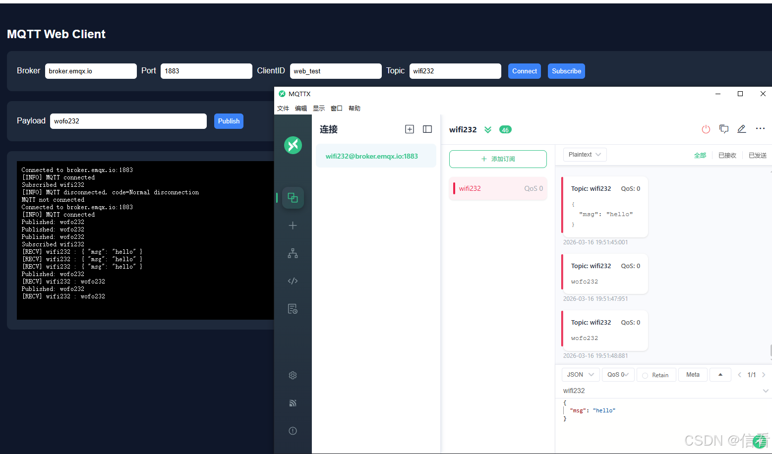Expand the wifi232 connection details chevron
The image size is (772, 454).
(488, 130)
